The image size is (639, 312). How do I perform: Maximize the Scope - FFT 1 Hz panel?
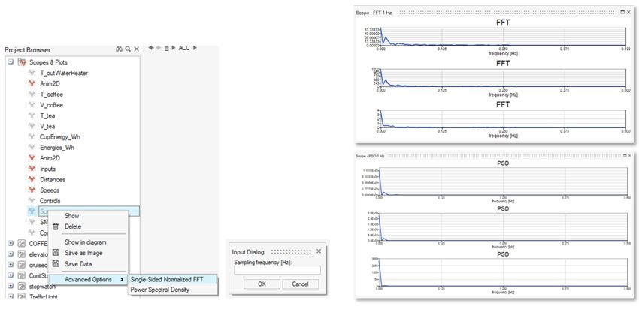click(x=623, y=13)
